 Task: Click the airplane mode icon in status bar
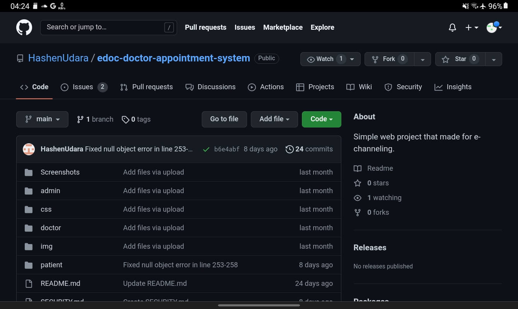point(483,6)
